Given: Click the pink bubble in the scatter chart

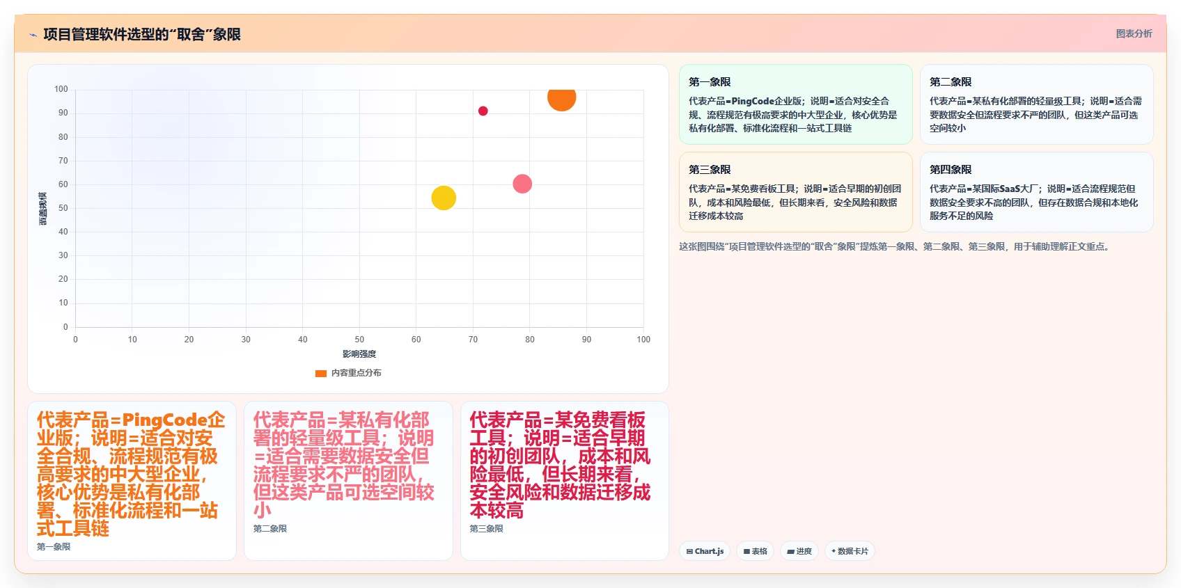Looking at the screenshot, I should click(522, 184).
